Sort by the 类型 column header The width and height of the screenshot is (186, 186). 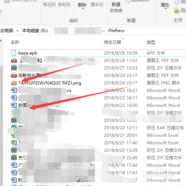coord(151,42)
